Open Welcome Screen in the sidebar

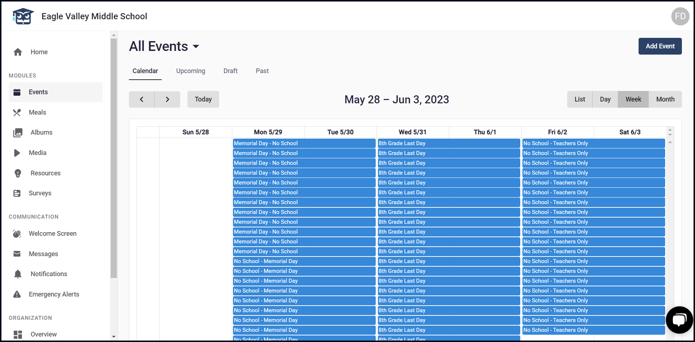tap(56, 234)
